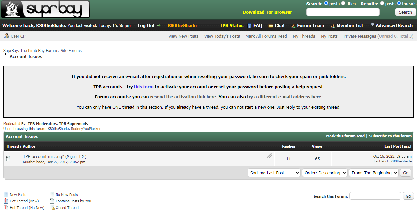The image size is (417, 216).
Task: Open Chat via its speech icon
Action: [271, 26]
